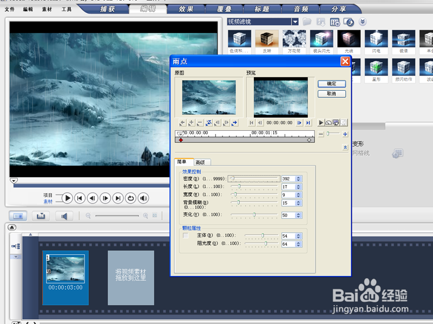The image size is (433, 324).
Task: Reverse keyframes in rain dialog
Action: tap(209, 123)
